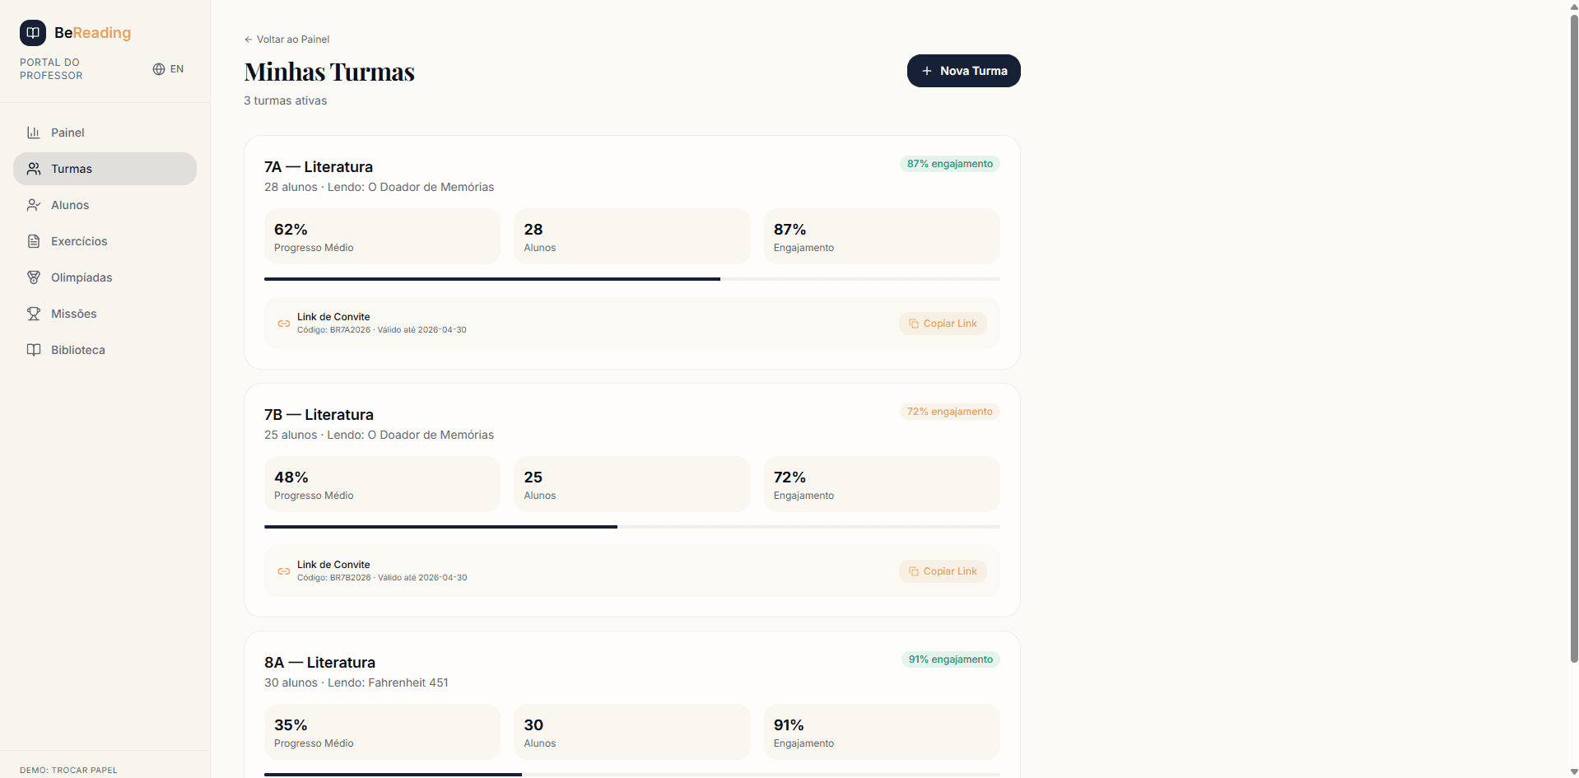Screen dimensions: 1579x778
Task: Click the Missões trophy icon
Action: point(34,314)
